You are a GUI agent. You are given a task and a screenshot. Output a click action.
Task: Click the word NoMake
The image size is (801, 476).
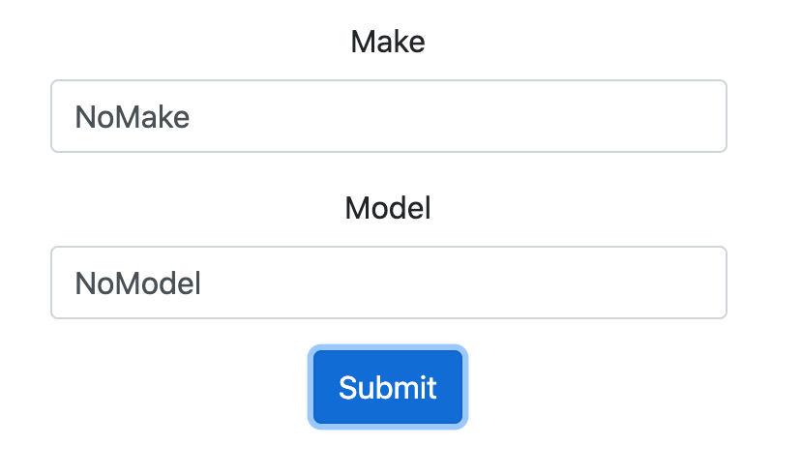[x=133, y=117]
